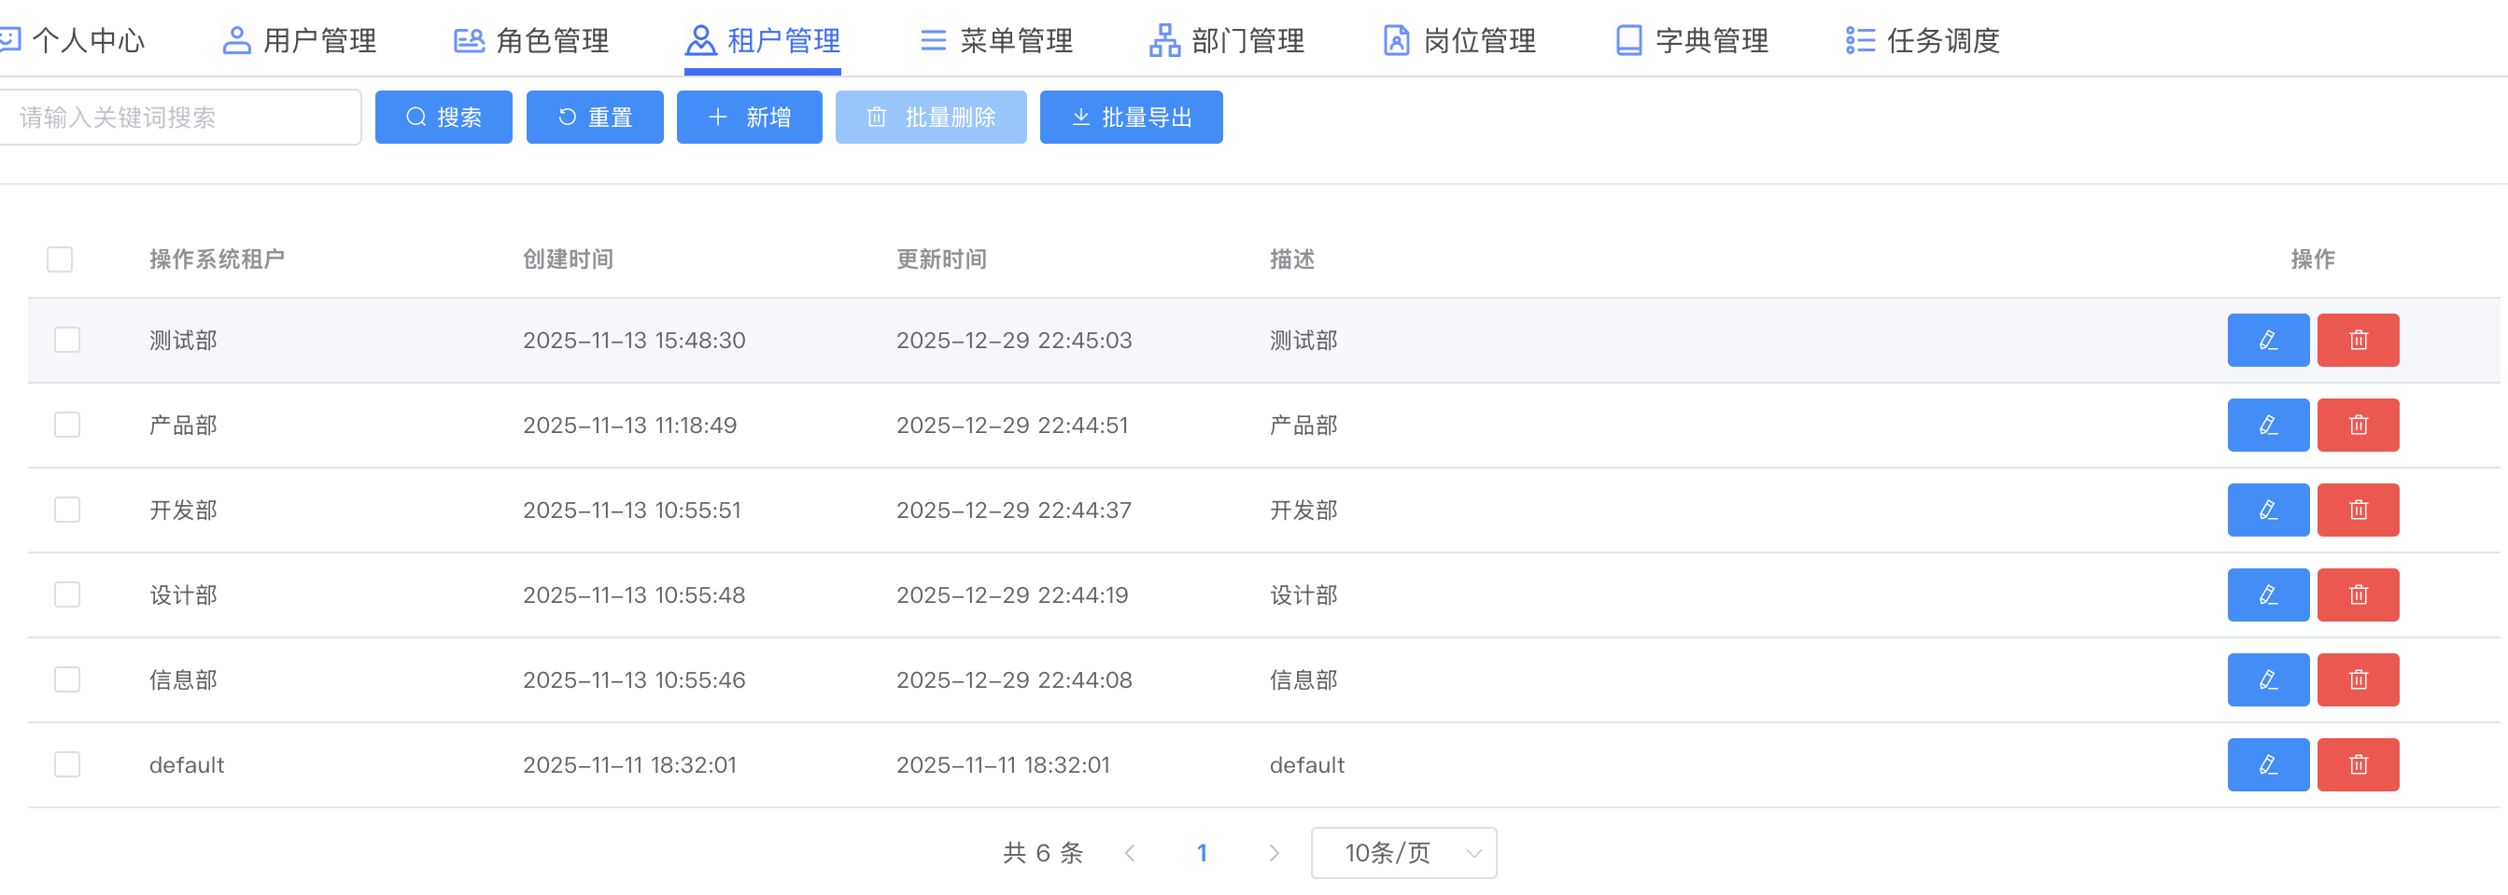Click edit icon for default row
The width and height of the screenshot is (2508, 895).
(2267, 764)
